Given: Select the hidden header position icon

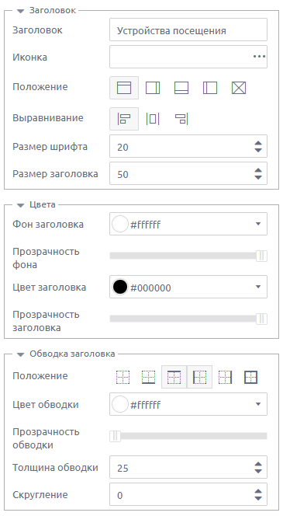Looking at the screenshot, I should click(x=239, y=88).
